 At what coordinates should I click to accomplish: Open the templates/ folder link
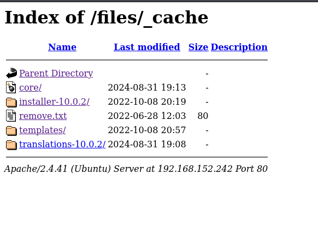[43, 130]
